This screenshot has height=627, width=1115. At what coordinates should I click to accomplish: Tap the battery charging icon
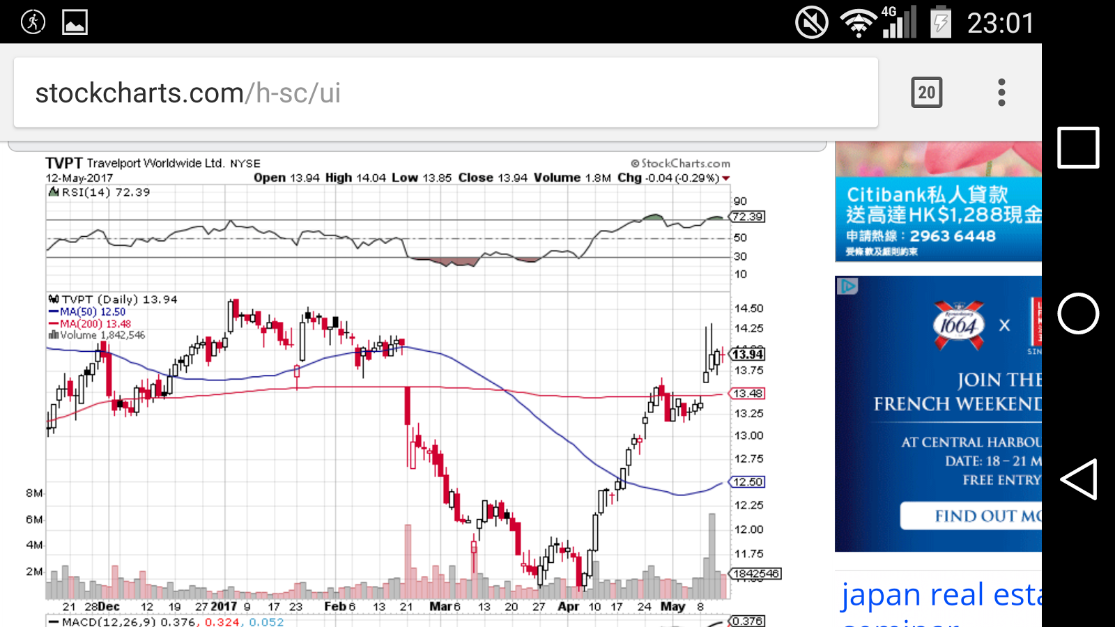[x=941, y=22]
